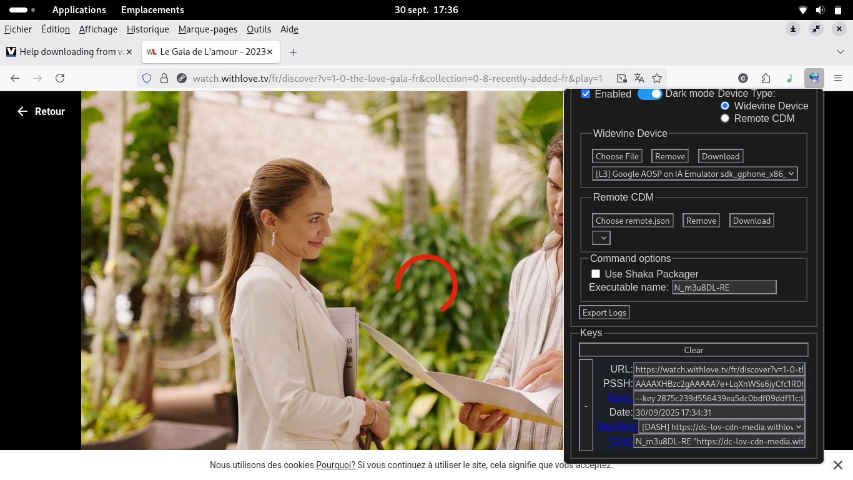
Task: Open the site permissions icon in address bar
Action: (x=182, y=78)
